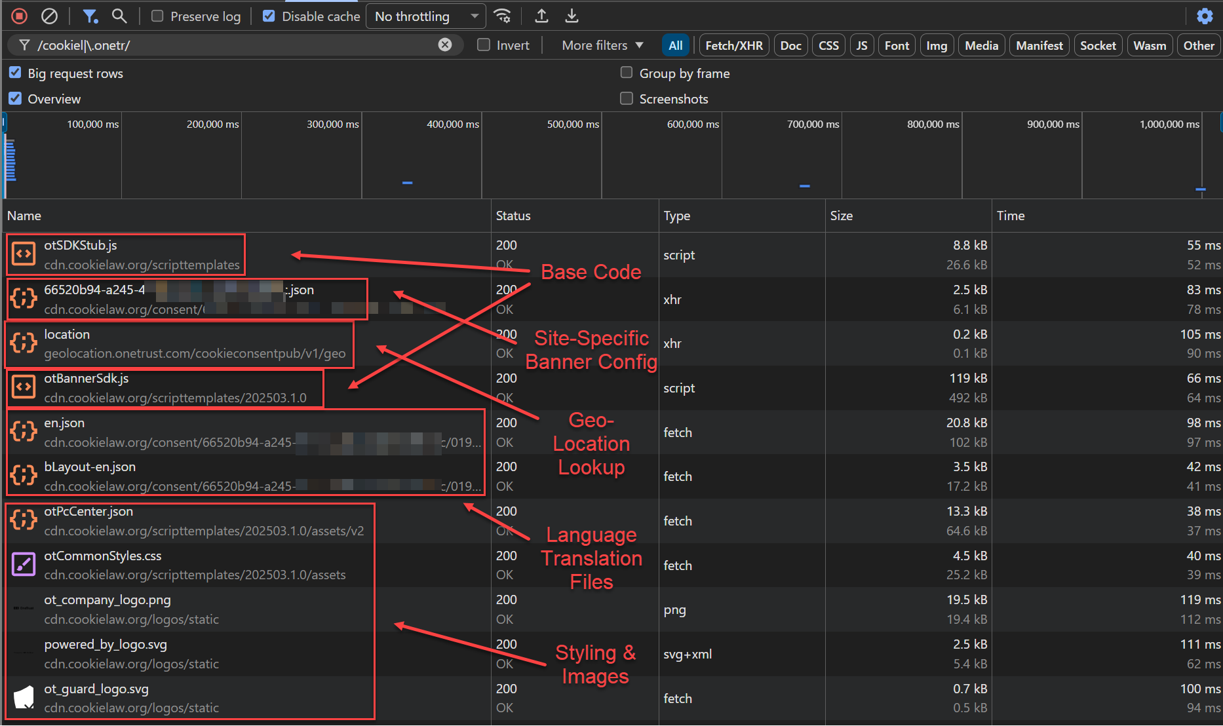Image resolution: width=1223 pixels, height=726 pixels.
Task: Open the No throttling dropdown
Action: pyautogui.click(x=426, y=16)
